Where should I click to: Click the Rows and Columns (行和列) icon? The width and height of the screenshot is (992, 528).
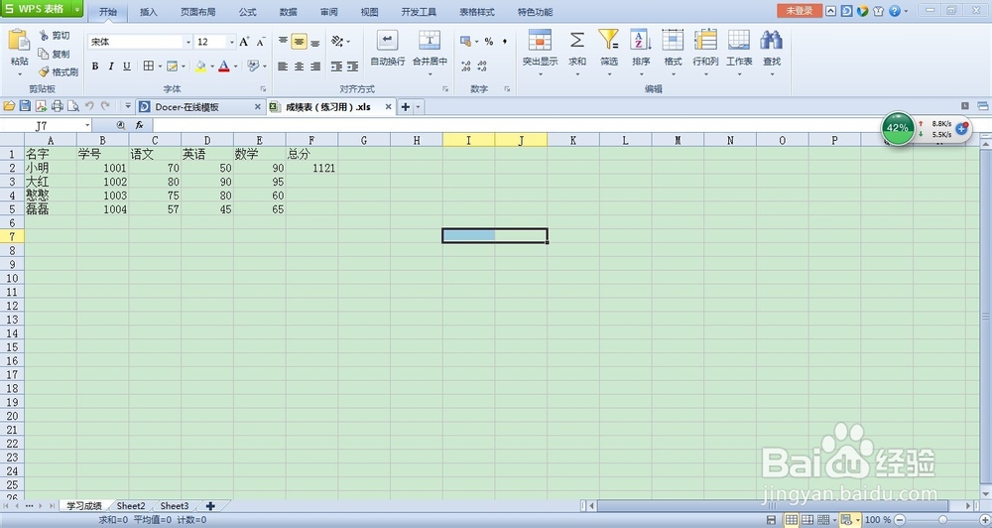705,40
